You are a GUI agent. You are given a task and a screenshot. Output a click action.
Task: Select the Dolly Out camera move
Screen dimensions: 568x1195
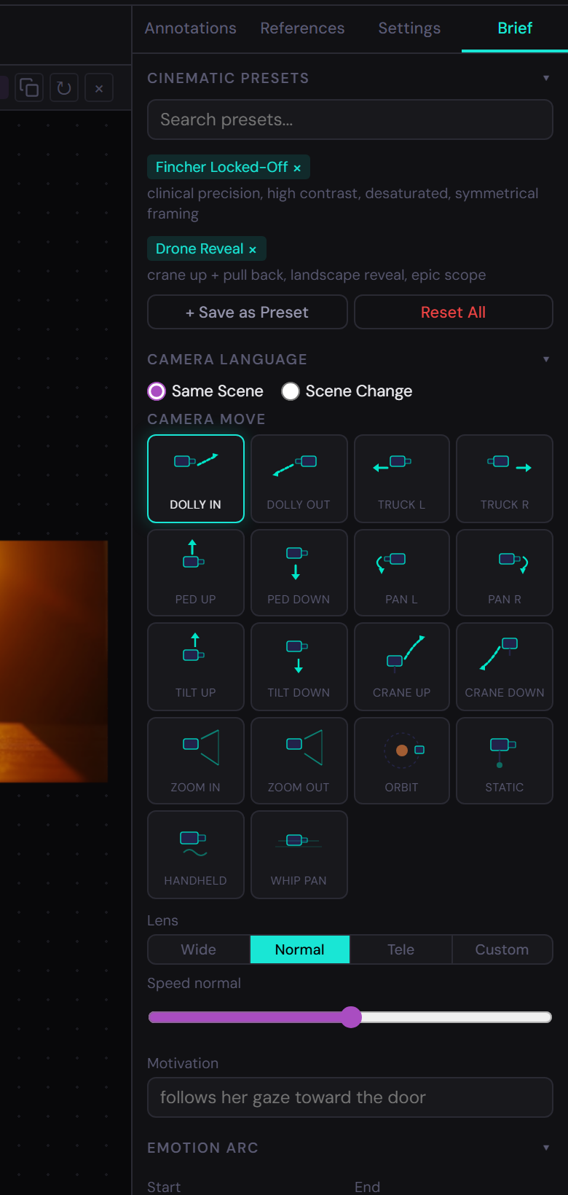pos(299,479)
